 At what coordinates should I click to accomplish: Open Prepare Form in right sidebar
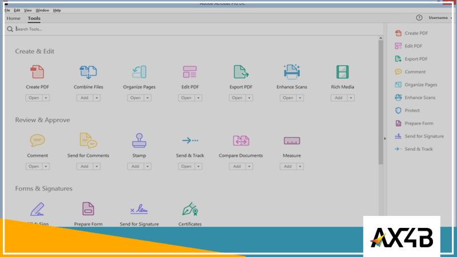[x=414, y=123]
